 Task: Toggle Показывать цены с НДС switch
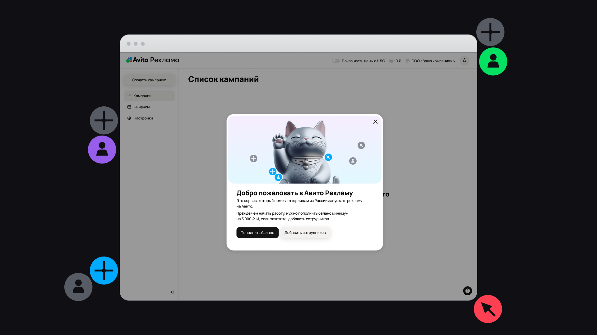(336, 61)
